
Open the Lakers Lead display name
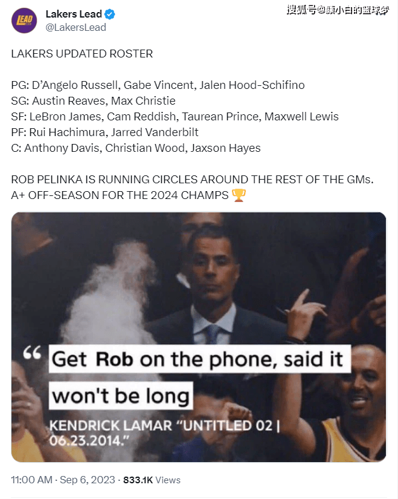pyautogui.click(x=74, y=15)
